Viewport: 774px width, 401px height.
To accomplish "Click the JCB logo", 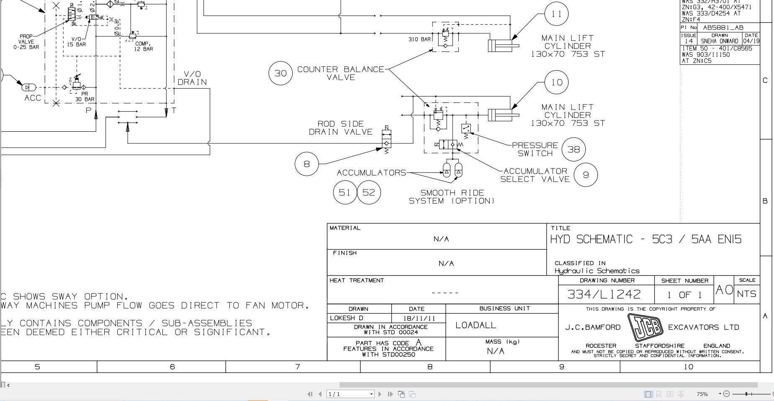I will (645, 327).
